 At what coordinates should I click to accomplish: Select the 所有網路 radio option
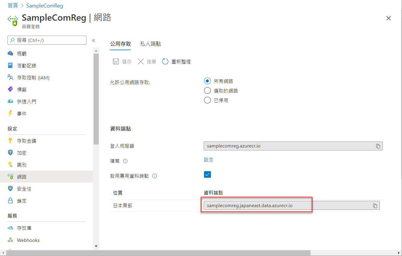(x=207, y=81)
